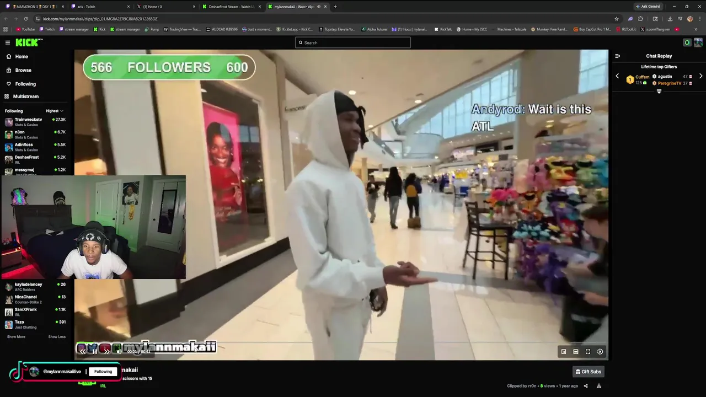Click the browser address bar URL
The width and height of the screenshot is (706, 397).
(100, 19)
